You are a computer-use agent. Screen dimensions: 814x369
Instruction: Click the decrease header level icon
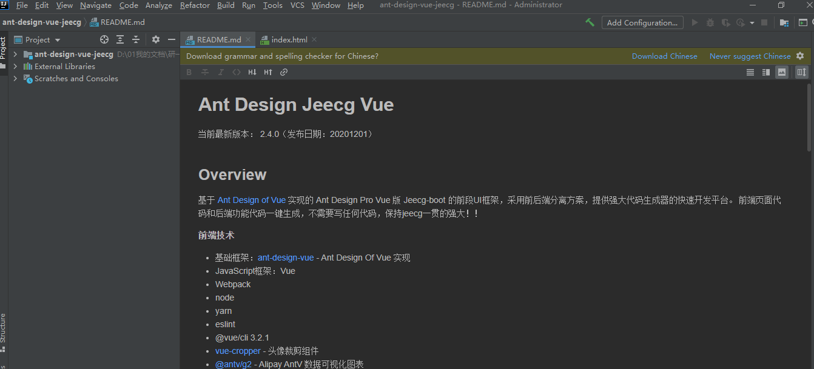(252, 72)
